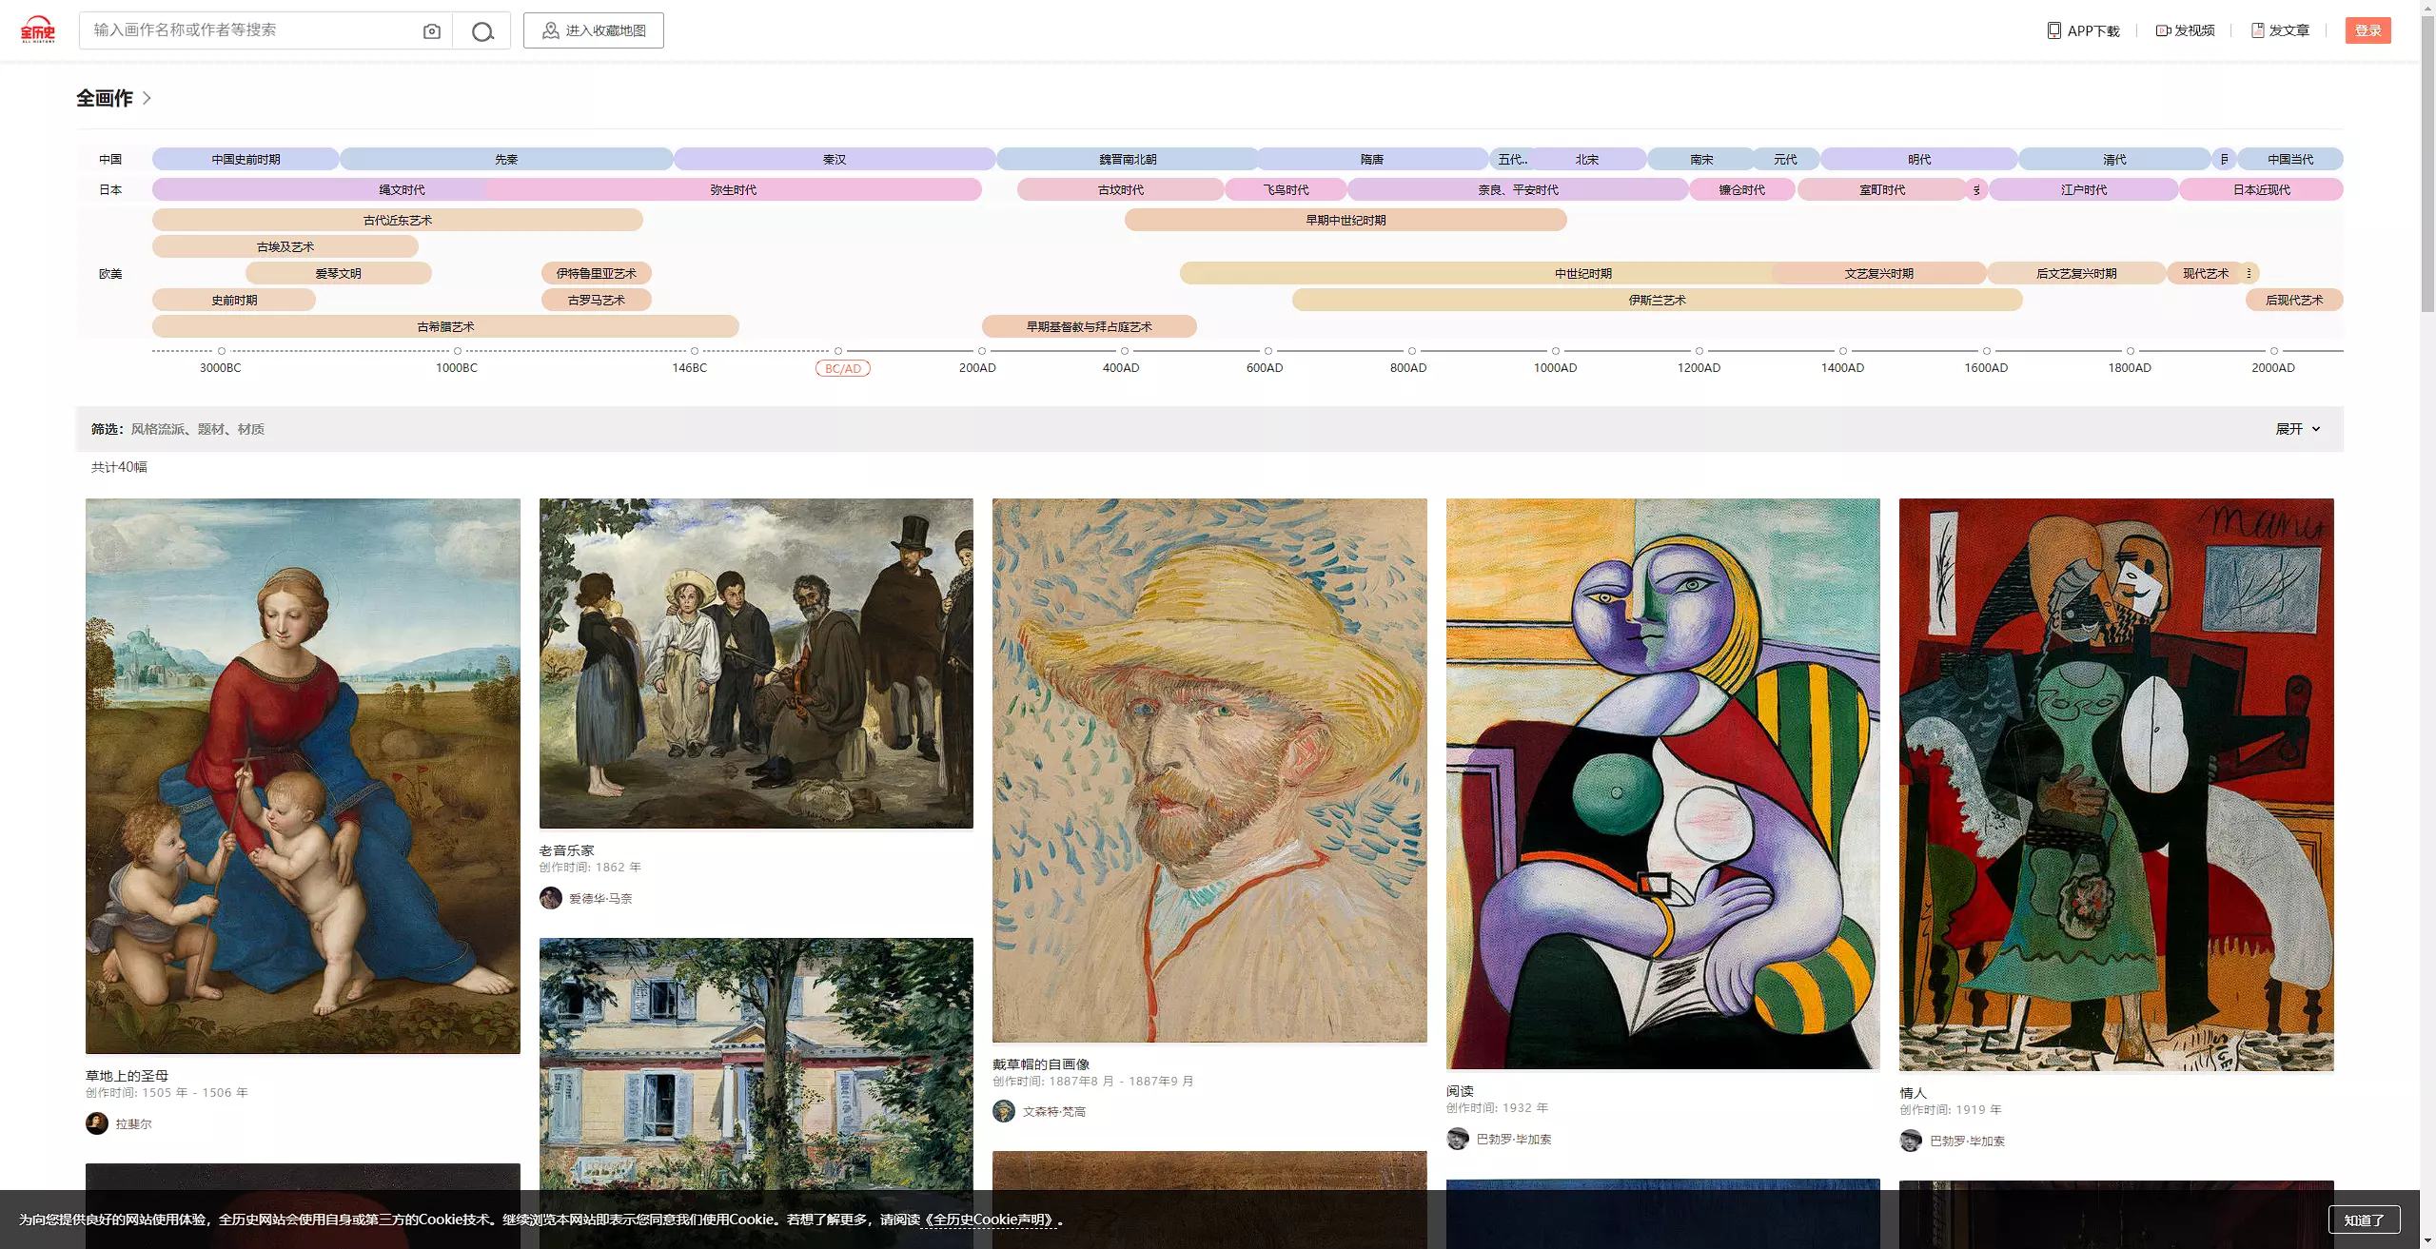This screenshot has height=1249, width=2436.
Task: Click the camera image search icon
Action: (431, 31)
